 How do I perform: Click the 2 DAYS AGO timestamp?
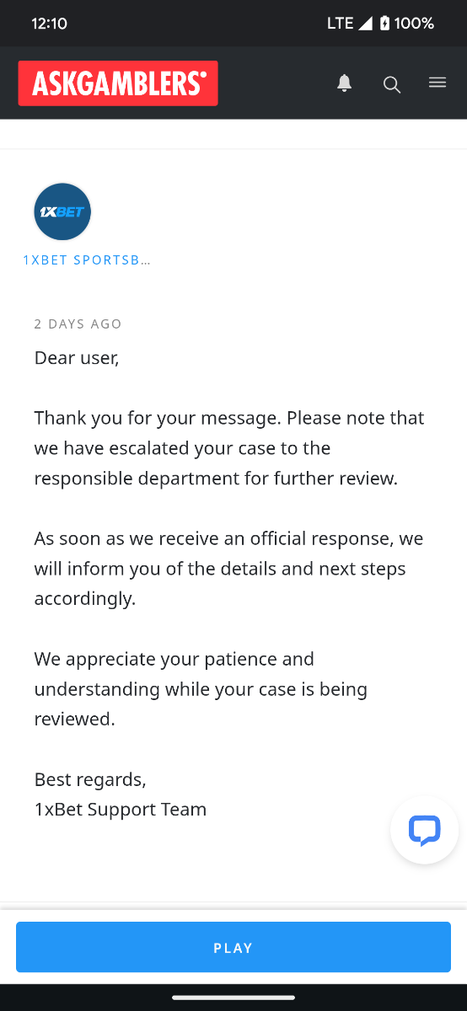point(78,324)
